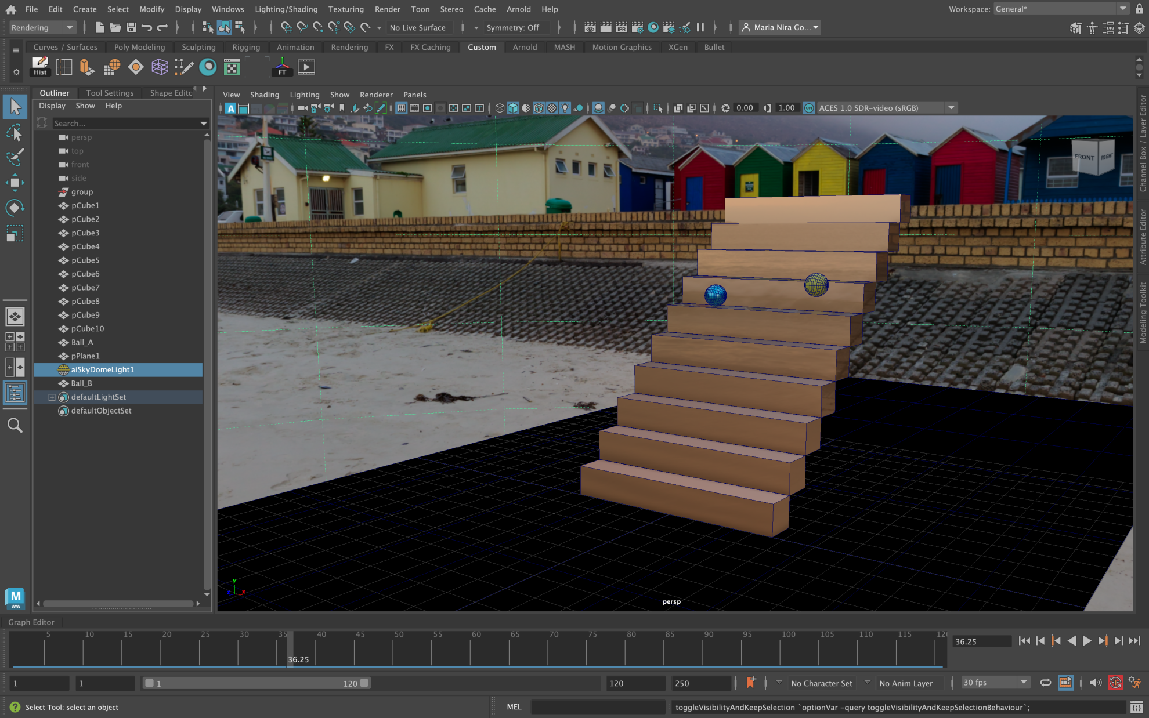Screen dimensions: 1149x718
Task: Click the undo icon
Action: [x=146, y=27]
